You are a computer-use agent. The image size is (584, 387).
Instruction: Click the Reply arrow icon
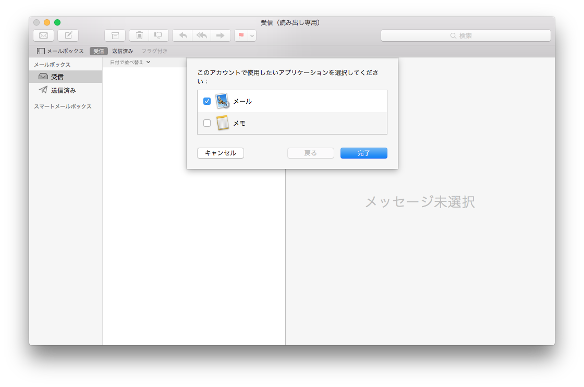point(182,35)
